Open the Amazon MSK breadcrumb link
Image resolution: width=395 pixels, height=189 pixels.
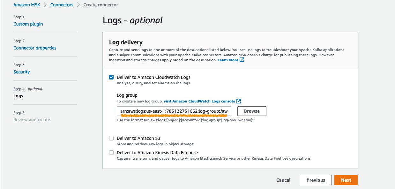coord(27,5)
